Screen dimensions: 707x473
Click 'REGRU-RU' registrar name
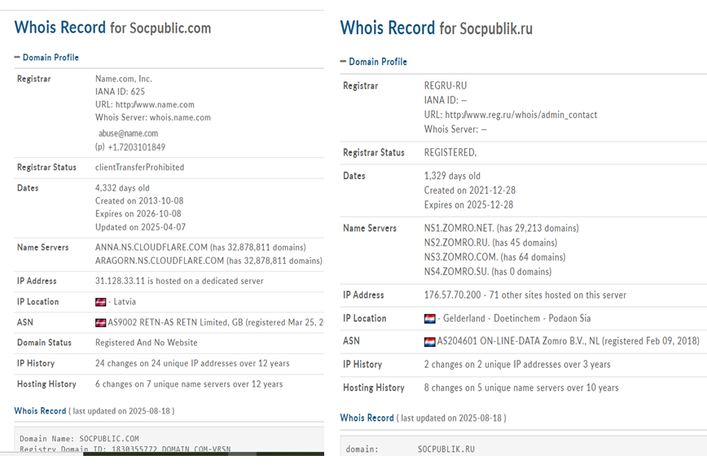coord(446,85)
